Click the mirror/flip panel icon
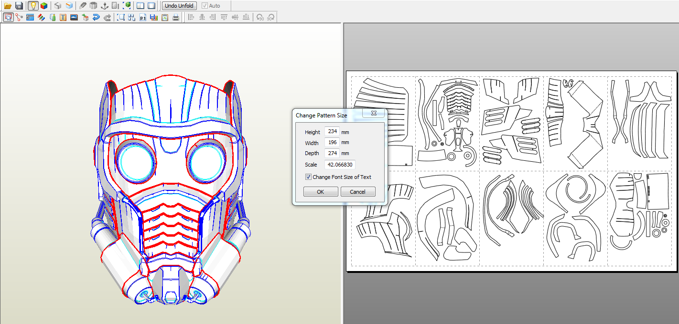Viewport: 679px width, 324px height. (115, 6)
